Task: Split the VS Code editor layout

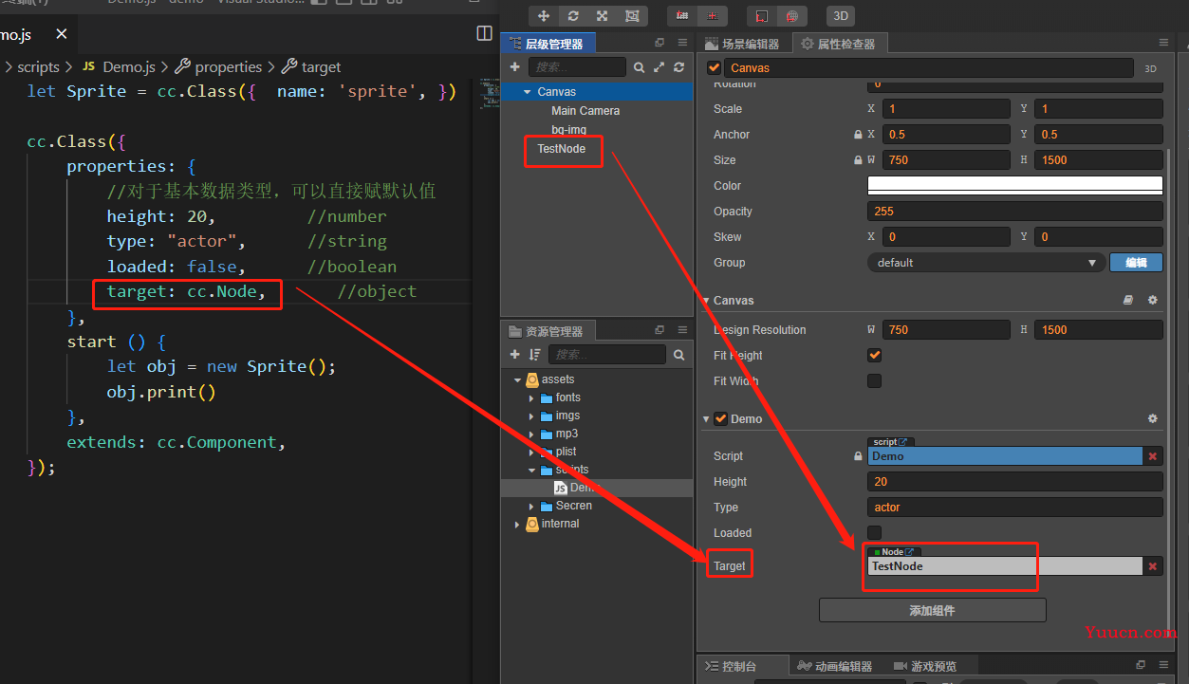Action: point(485,33)
